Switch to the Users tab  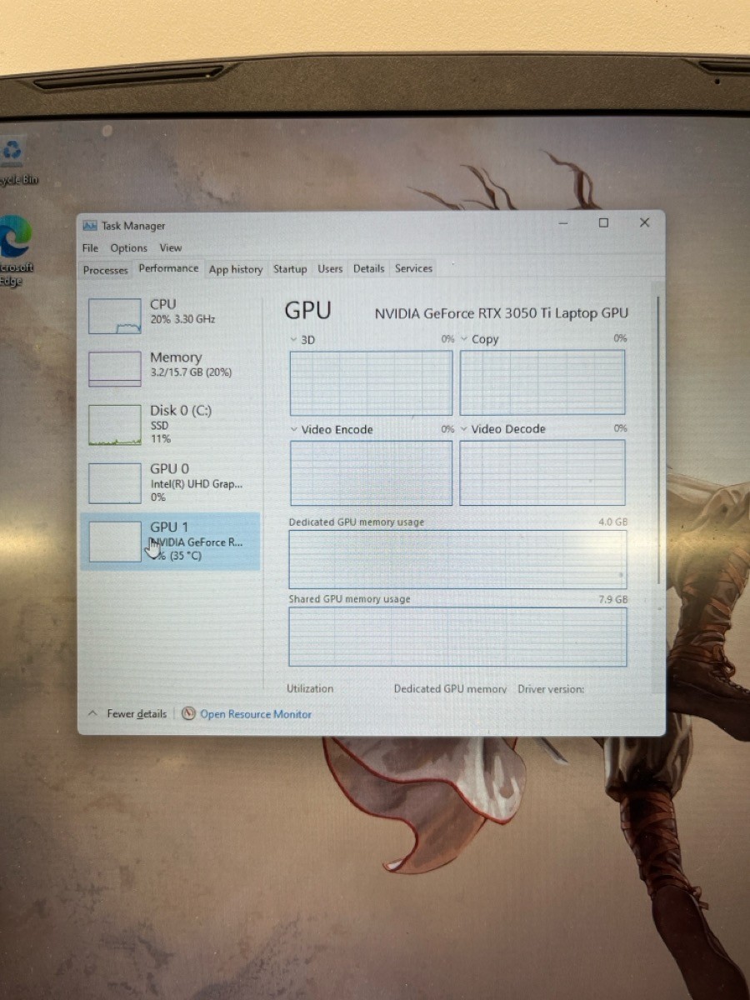click(x=330, y=269)
